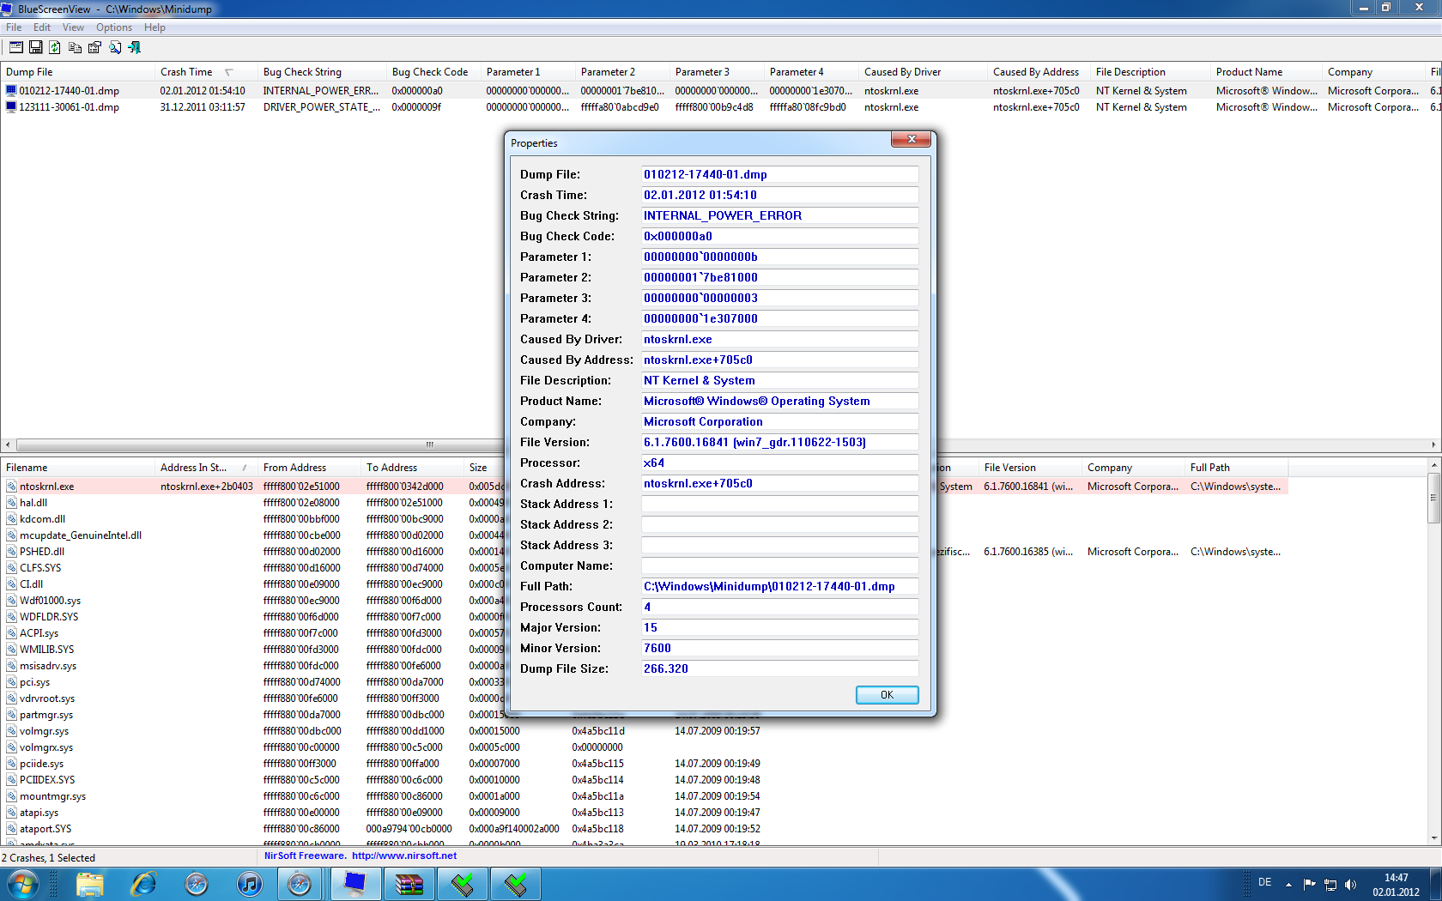Sort by Caused By Driver column header
Viewport: 1442px width, 901px height.
(923, 72)
